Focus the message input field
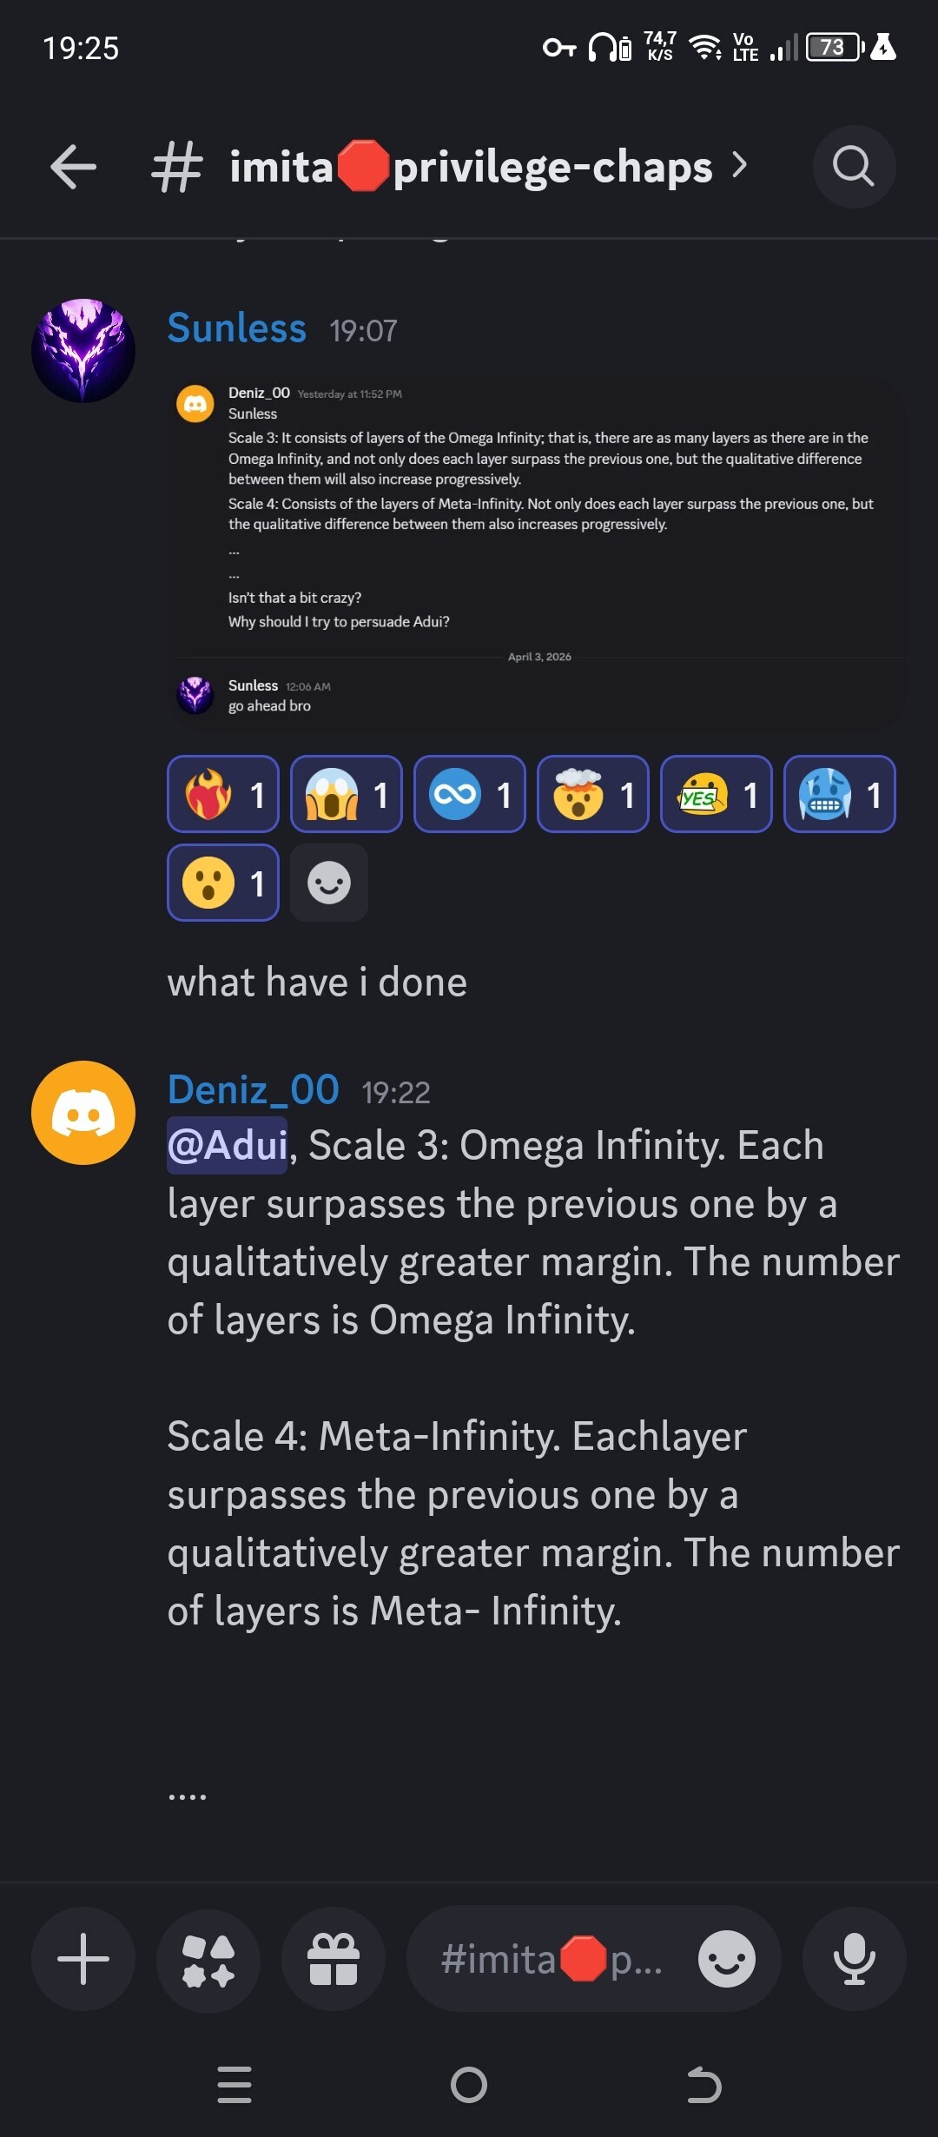Image resolution: width=938 pixels, height=2137 pixels. point(556,1959)
